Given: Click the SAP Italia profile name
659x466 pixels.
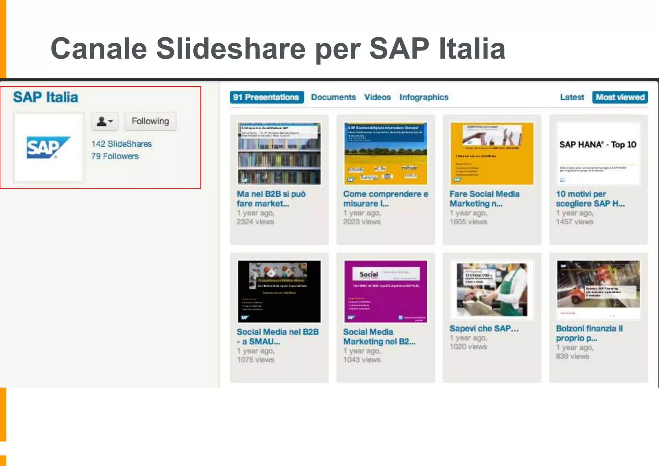Looking at the screenshot, I should click(x=45, y=97).
